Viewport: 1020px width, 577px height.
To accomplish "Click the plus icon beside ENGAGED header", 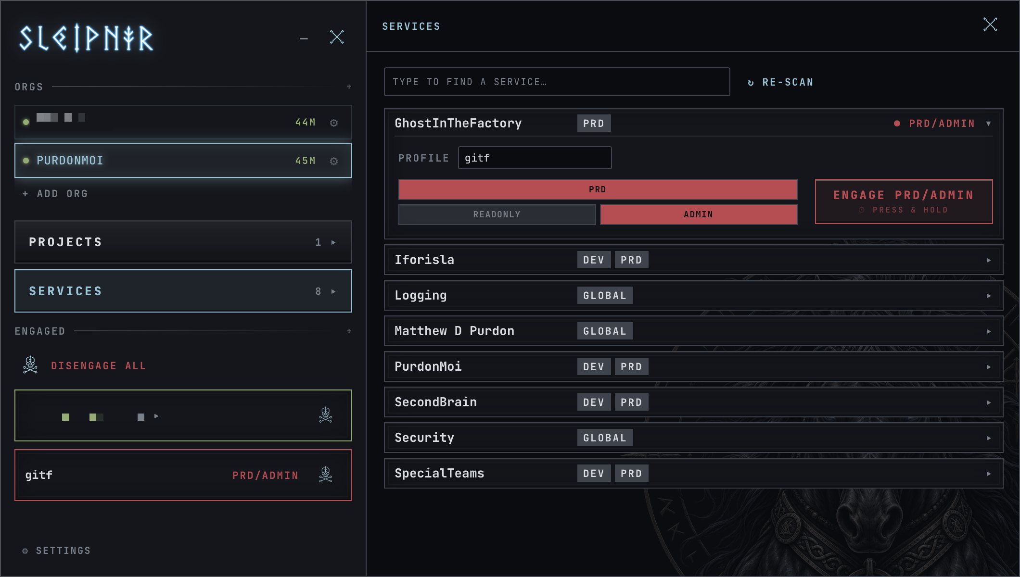I will coord(349,331).
